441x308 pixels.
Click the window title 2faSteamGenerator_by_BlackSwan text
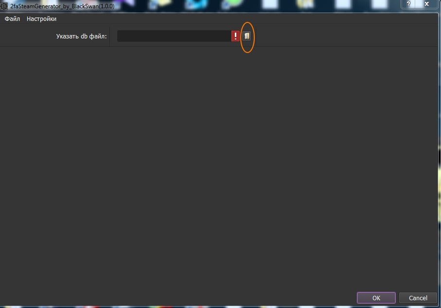[x=62, y=6]
